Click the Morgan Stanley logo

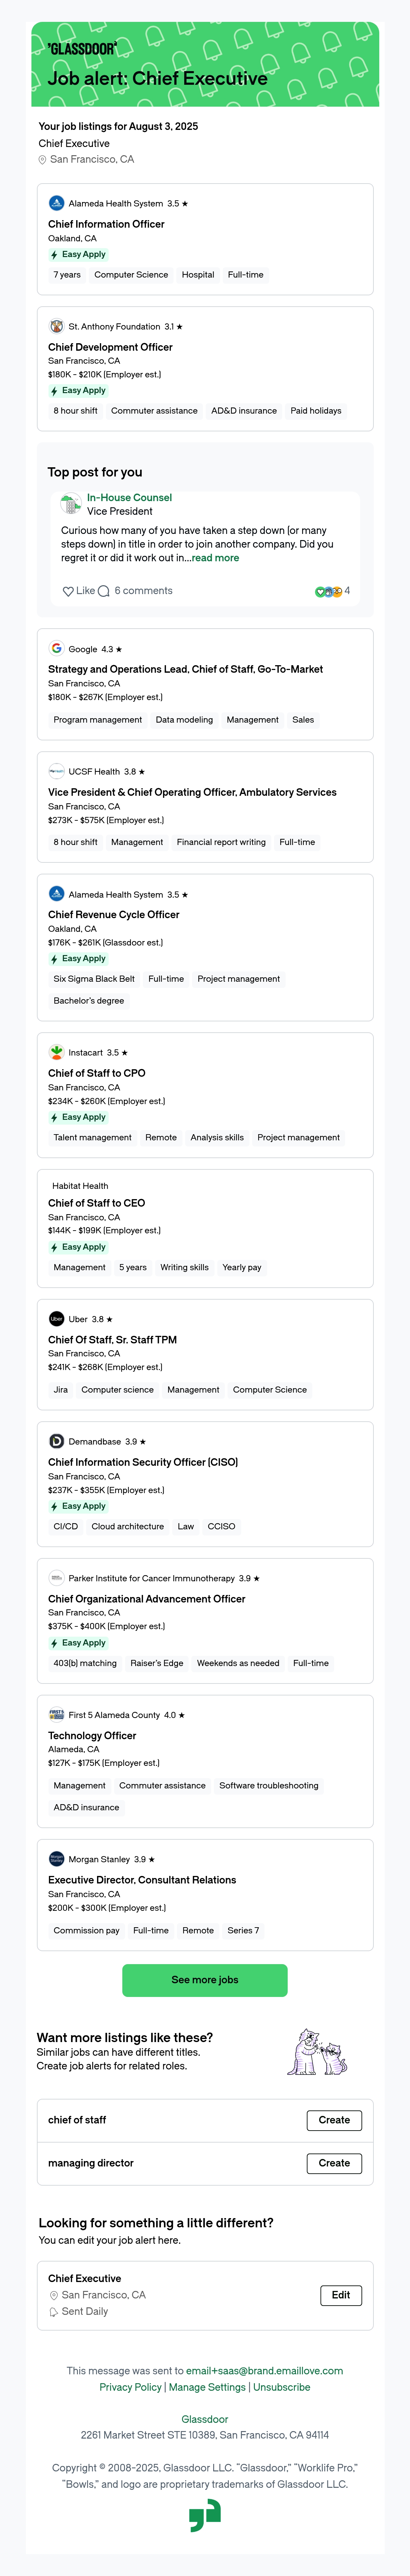[57, 1858]
